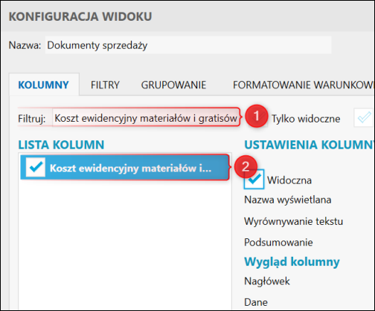
Task: Open the FILTRY tab
Action: [105, 85]
